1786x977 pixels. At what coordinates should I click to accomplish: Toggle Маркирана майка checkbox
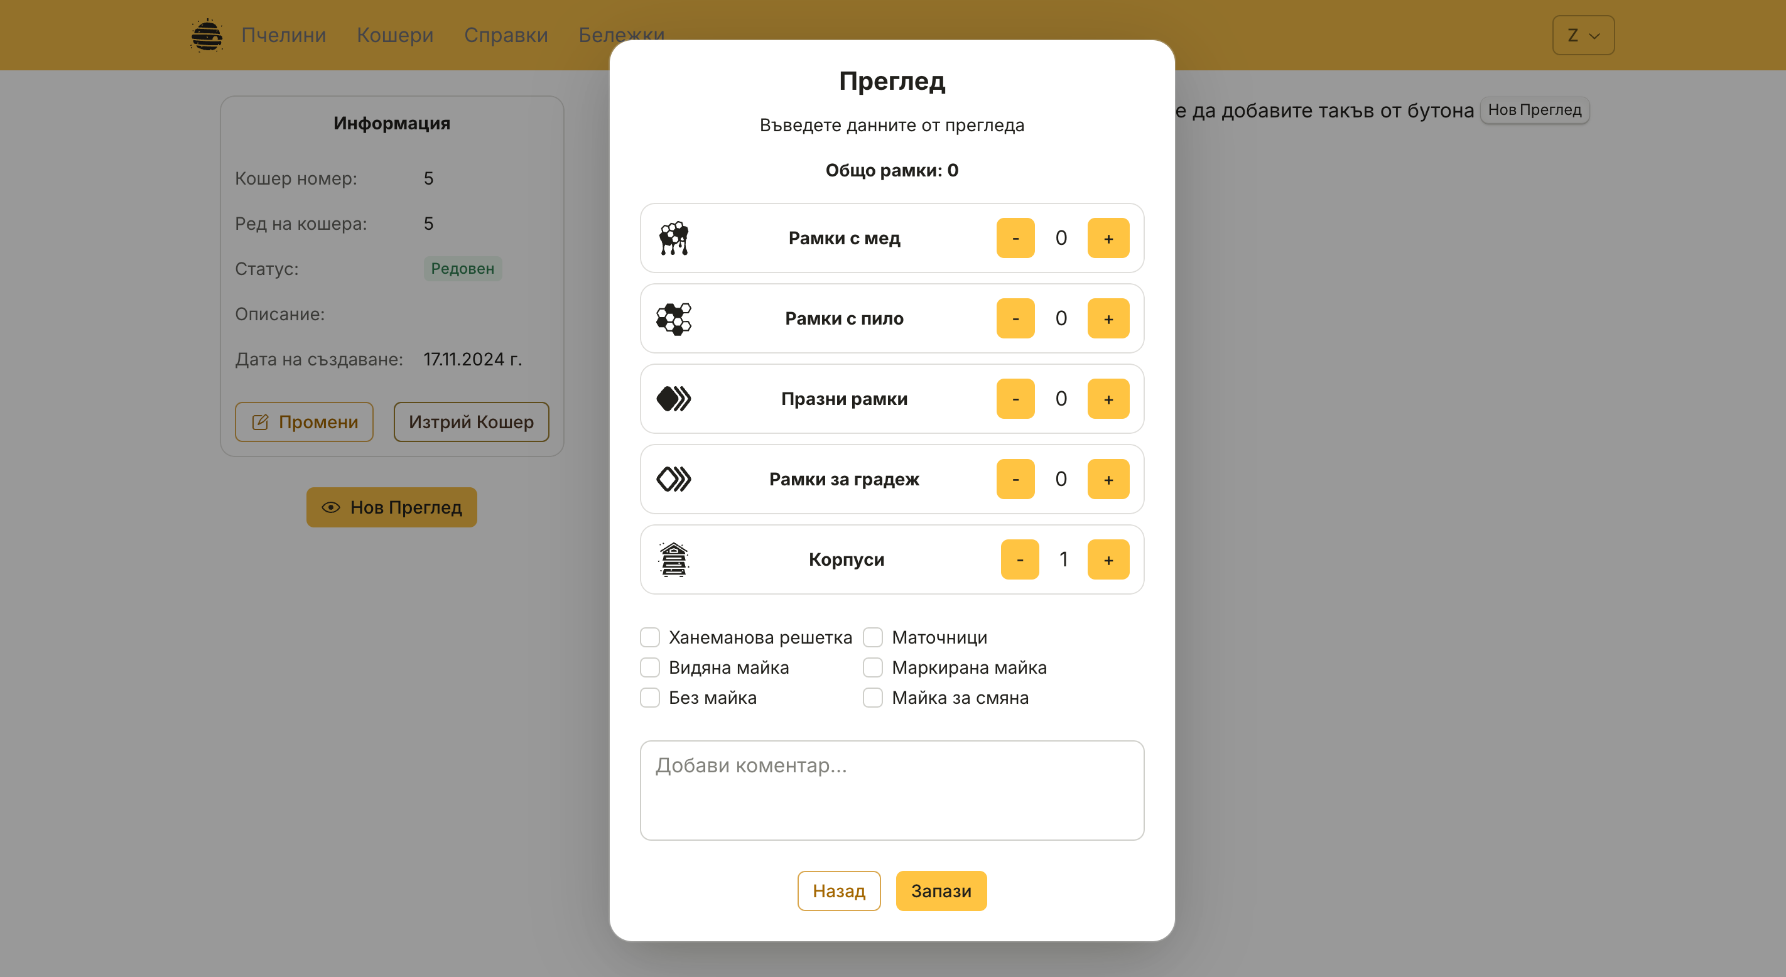tap(873, 667)
